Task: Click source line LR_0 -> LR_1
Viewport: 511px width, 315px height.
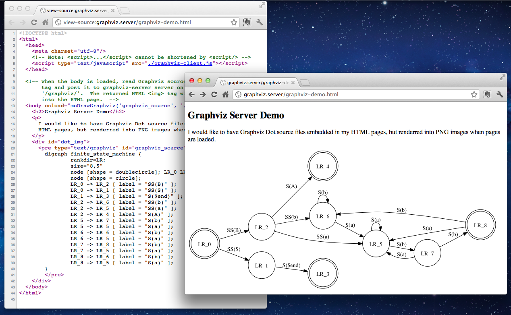Action: click(123, 190)
